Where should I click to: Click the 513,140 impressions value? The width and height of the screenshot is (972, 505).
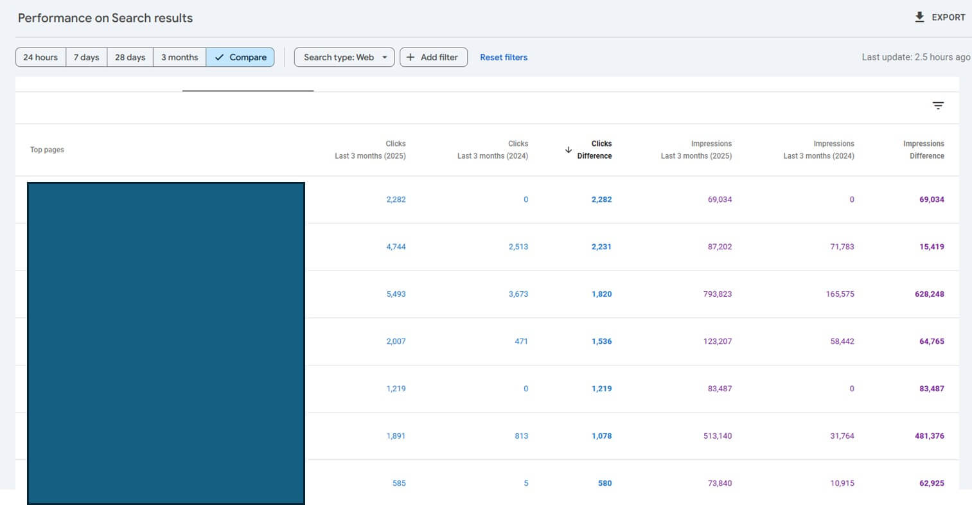(718, 436)
